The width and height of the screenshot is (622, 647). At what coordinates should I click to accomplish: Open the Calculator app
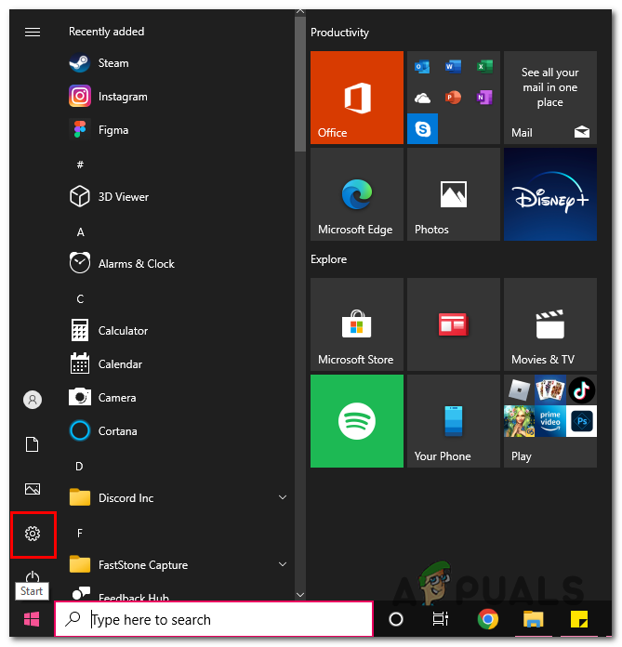109,330
